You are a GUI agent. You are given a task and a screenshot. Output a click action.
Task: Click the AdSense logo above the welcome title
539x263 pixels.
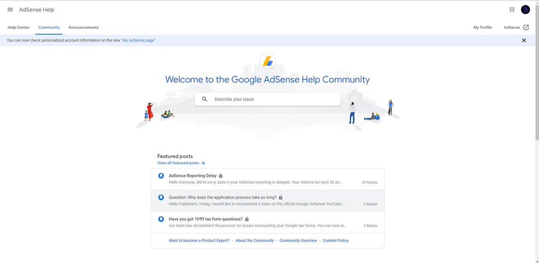[x=268, y=61]
